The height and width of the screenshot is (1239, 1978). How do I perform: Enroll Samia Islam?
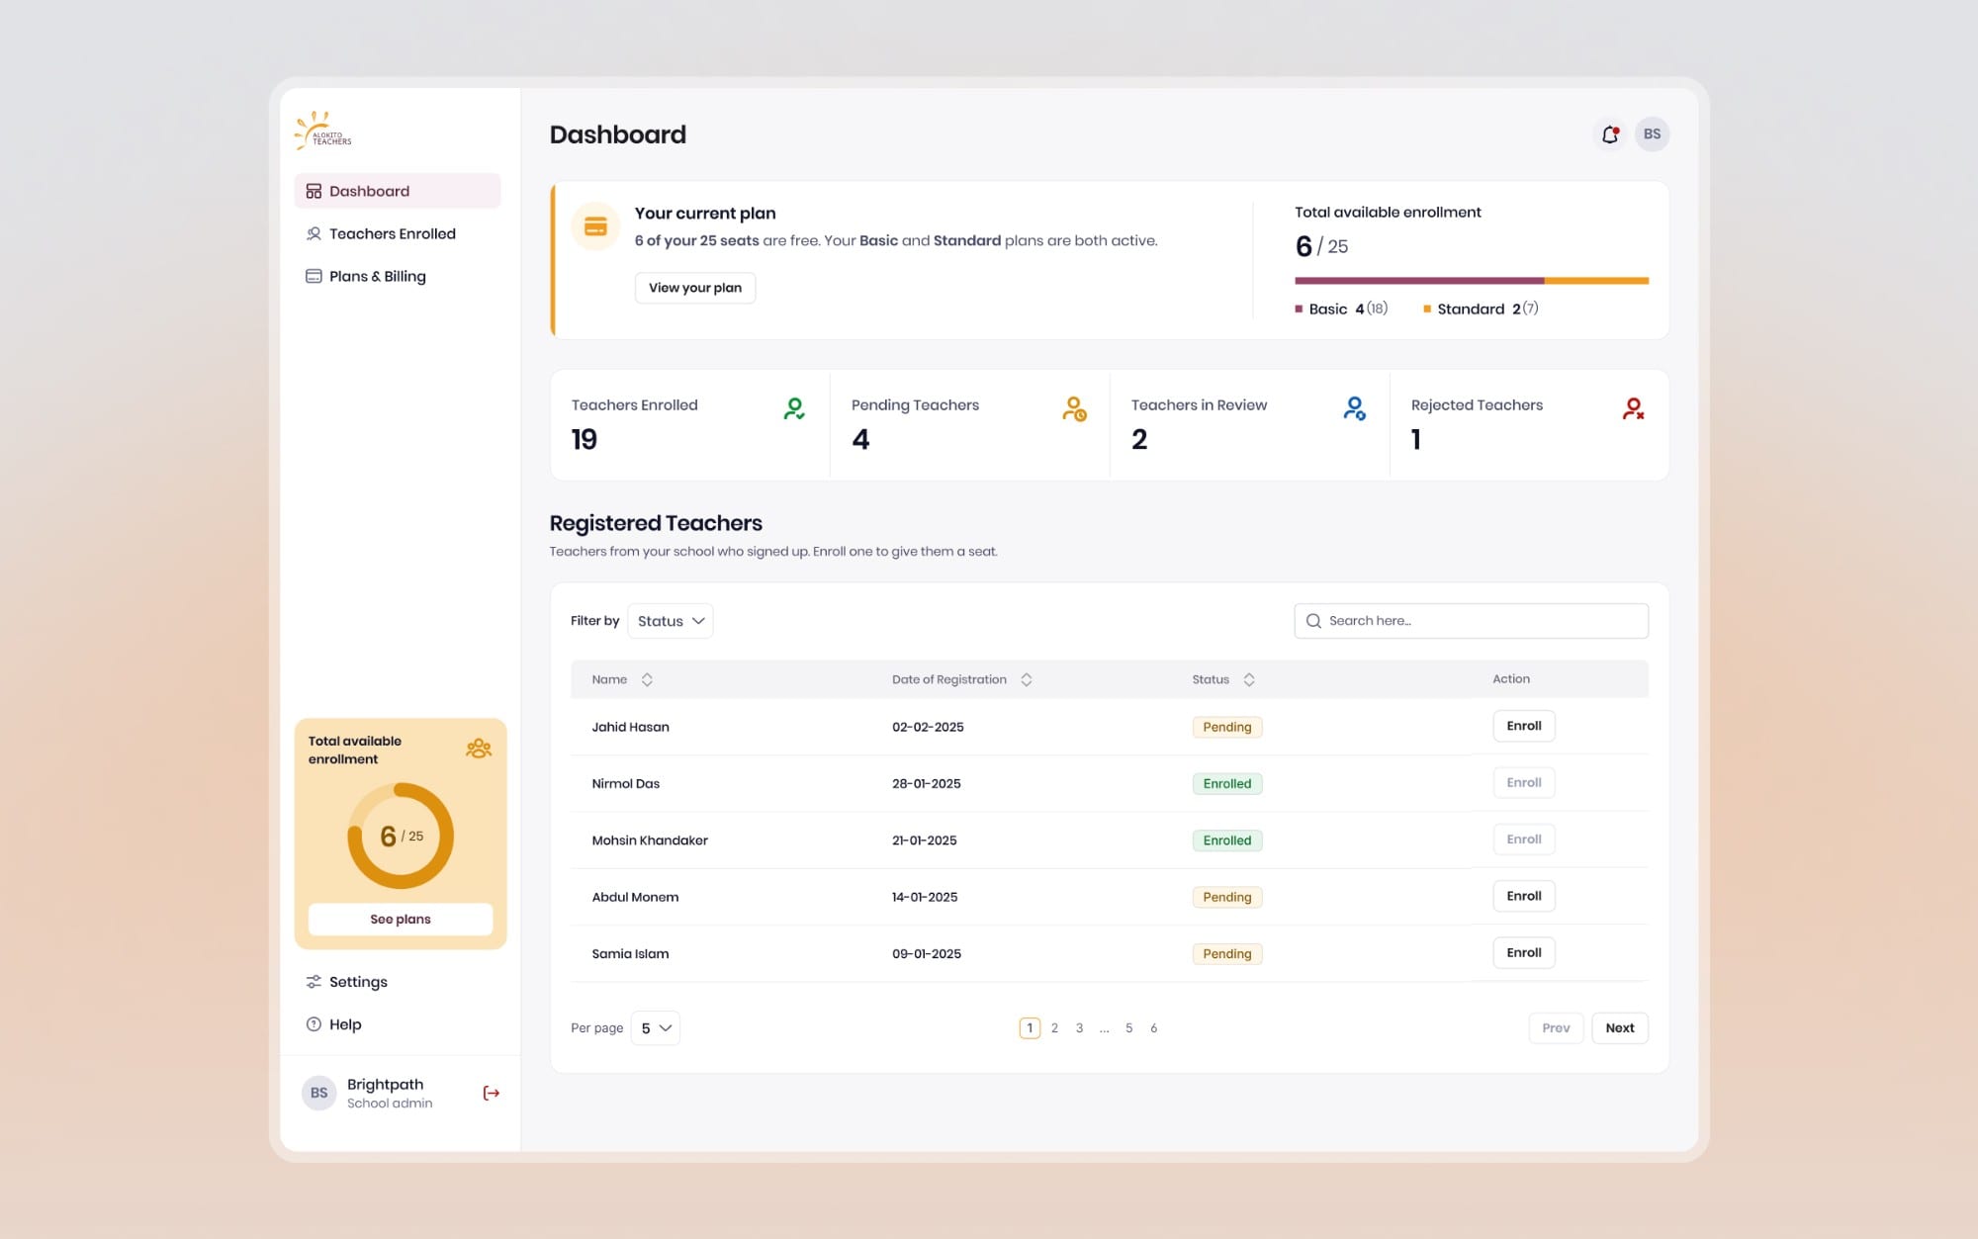(x=1524, y=952)
